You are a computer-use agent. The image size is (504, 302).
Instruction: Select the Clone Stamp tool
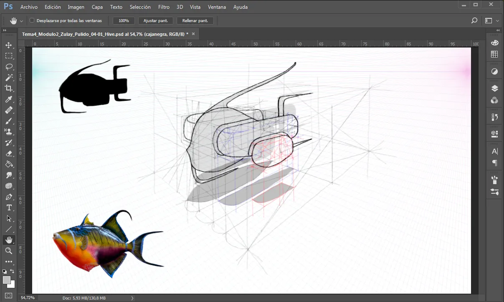pyautogui.click(x=9, y=132)
